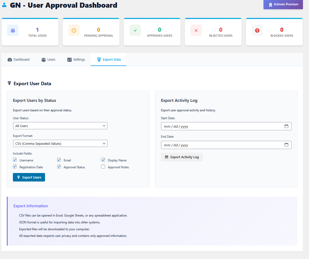Switch to the Settings tab
309x259 pixels.
(76, 59)
